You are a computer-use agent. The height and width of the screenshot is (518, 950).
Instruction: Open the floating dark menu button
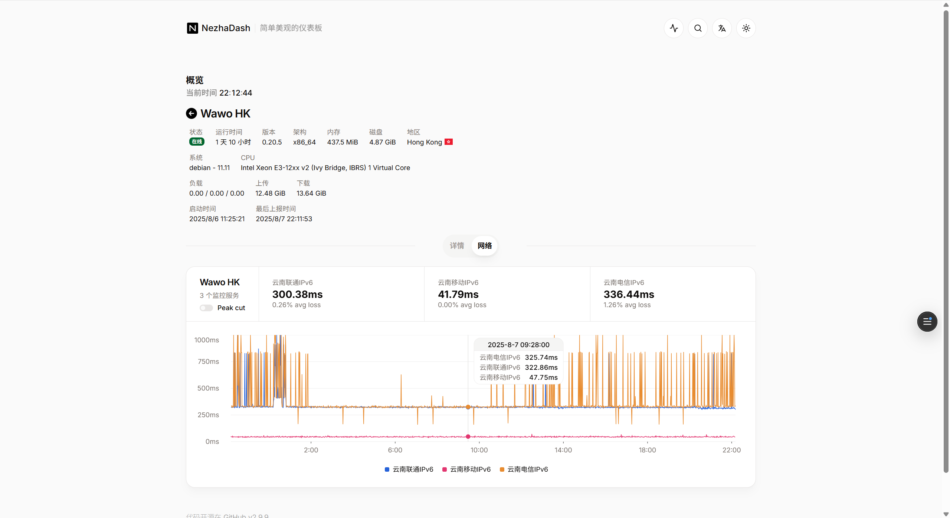[x=927, y=321]
